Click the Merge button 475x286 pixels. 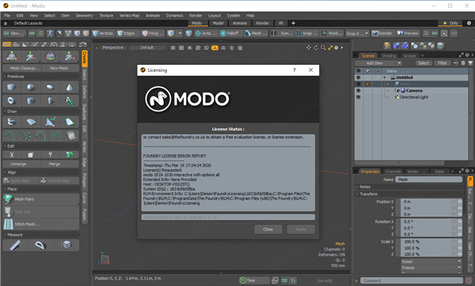[60, 164]
